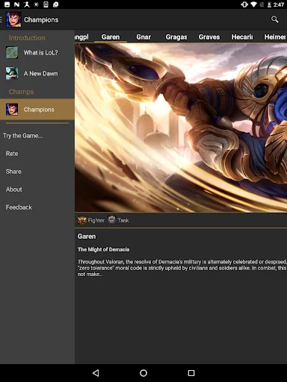Image resolution: width=287 pixels, height=382 pixels.
Task: Open A New Dawn in drawer
Action: point(37,73)
